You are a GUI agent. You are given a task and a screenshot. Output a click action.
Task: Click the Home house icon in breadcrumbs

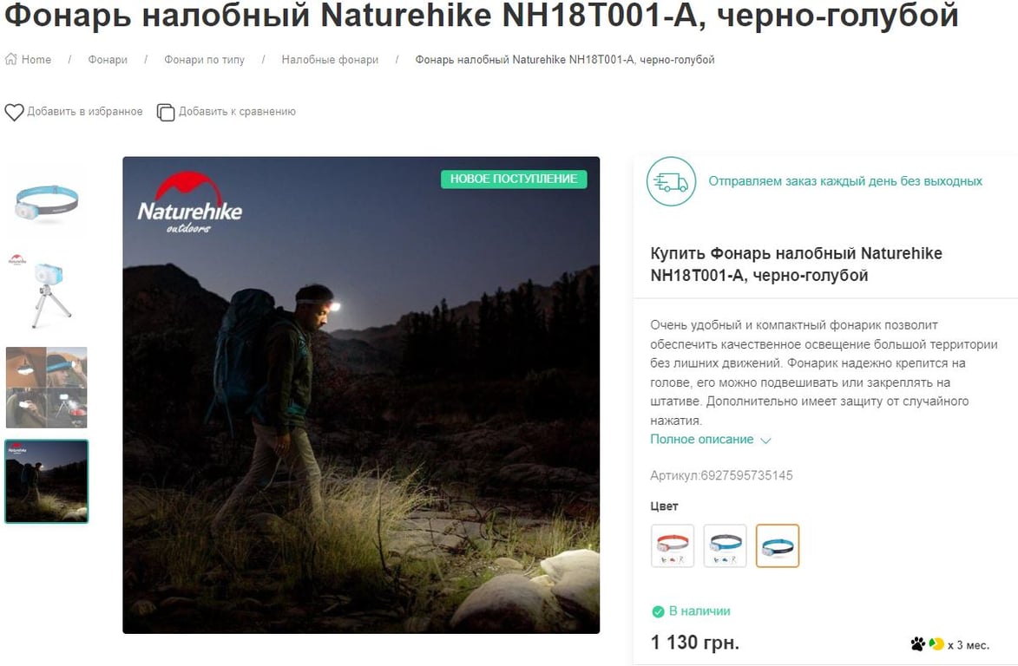point(11,59)
